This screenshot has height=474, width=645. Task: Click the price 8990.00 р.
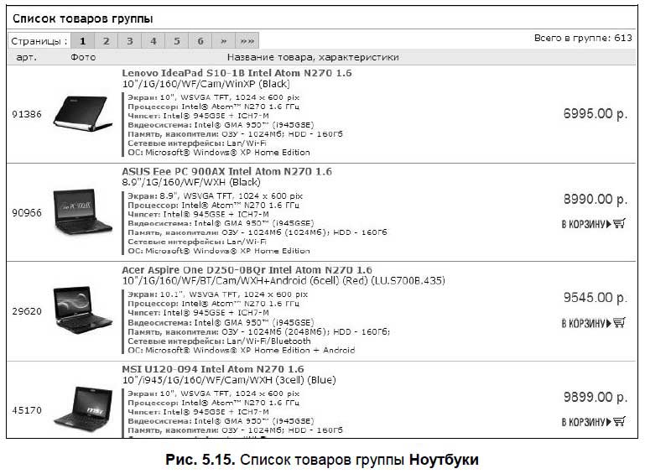[x=596, y=199]
